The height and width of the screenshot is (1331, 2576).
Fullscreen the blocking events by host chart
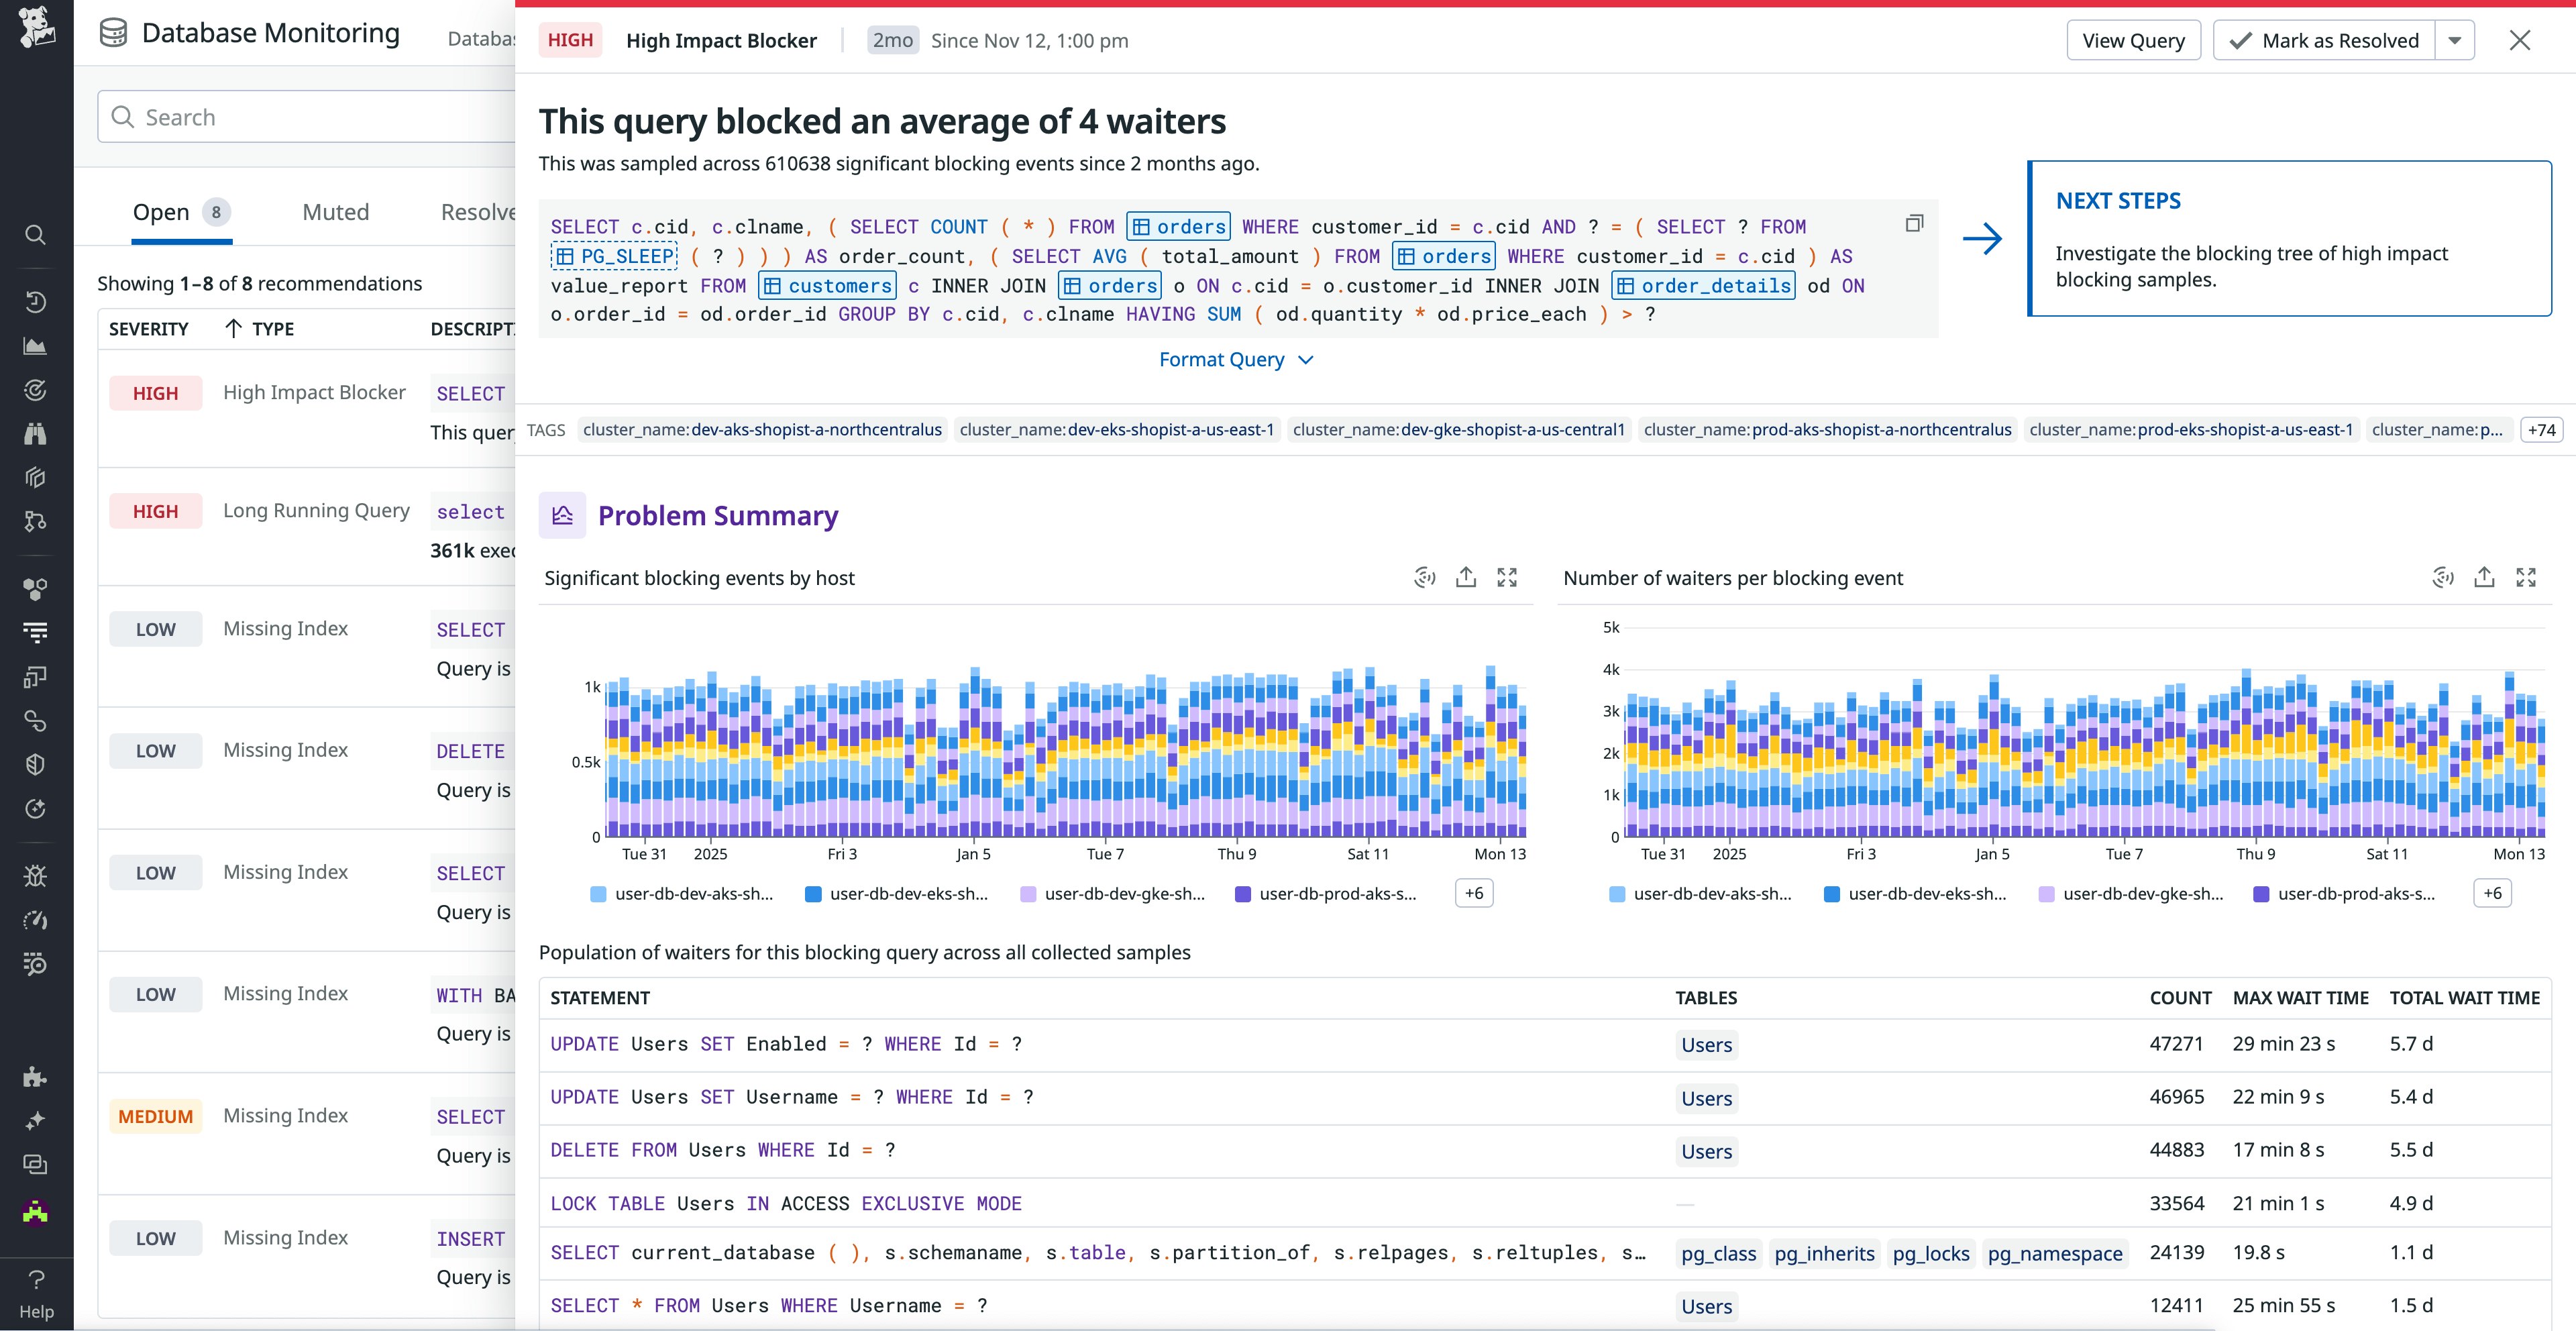[1507, 577]
